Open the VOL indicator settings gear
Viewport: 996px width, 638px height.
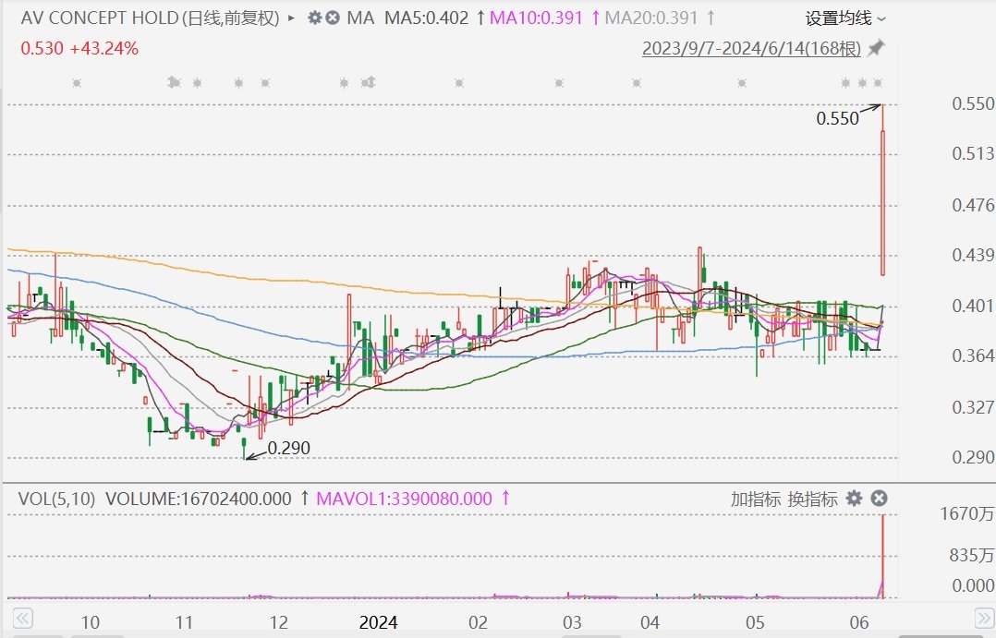click(855, 499)
